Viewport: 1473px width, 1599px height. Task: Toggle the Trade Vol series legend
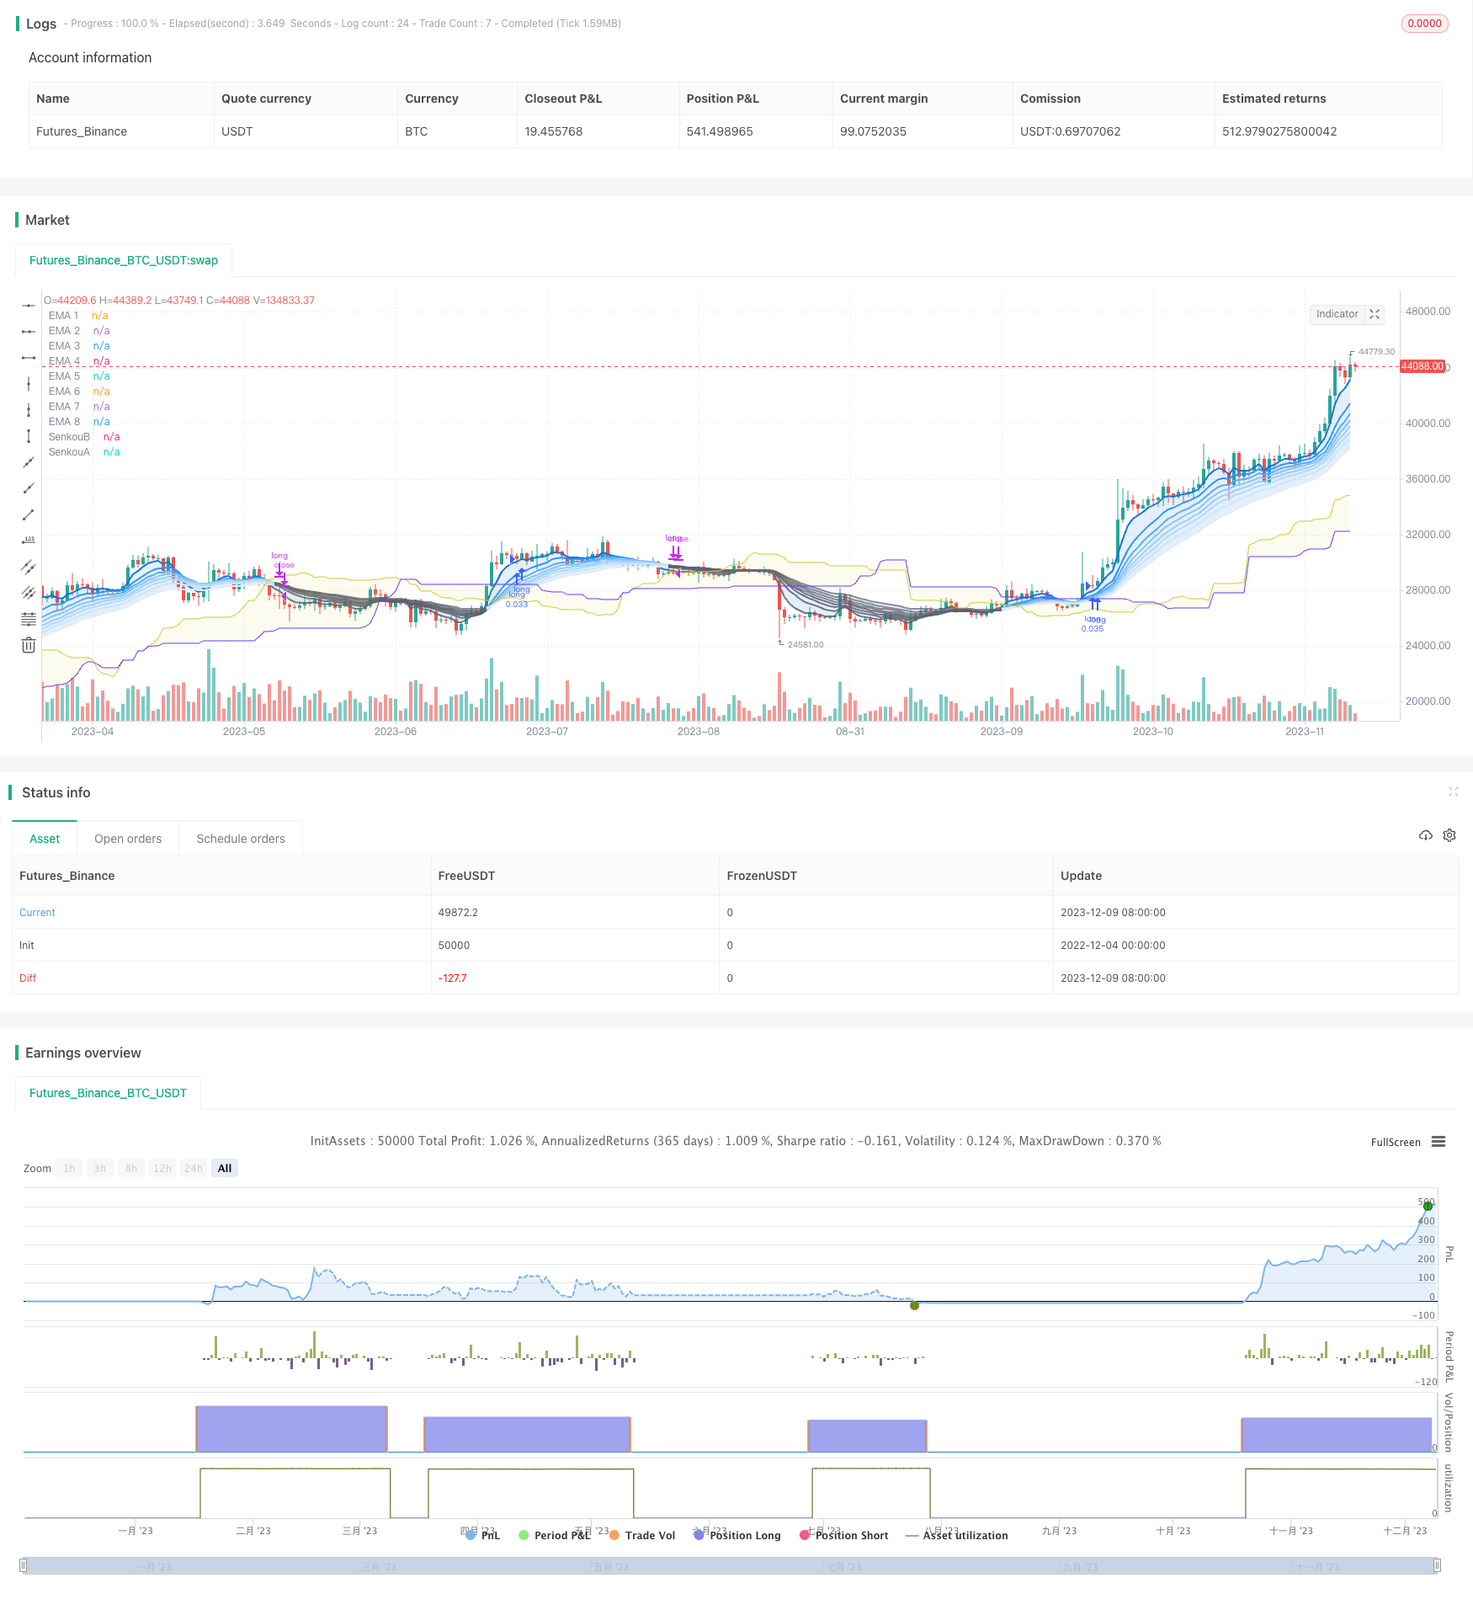click(x=642, y=1536)
